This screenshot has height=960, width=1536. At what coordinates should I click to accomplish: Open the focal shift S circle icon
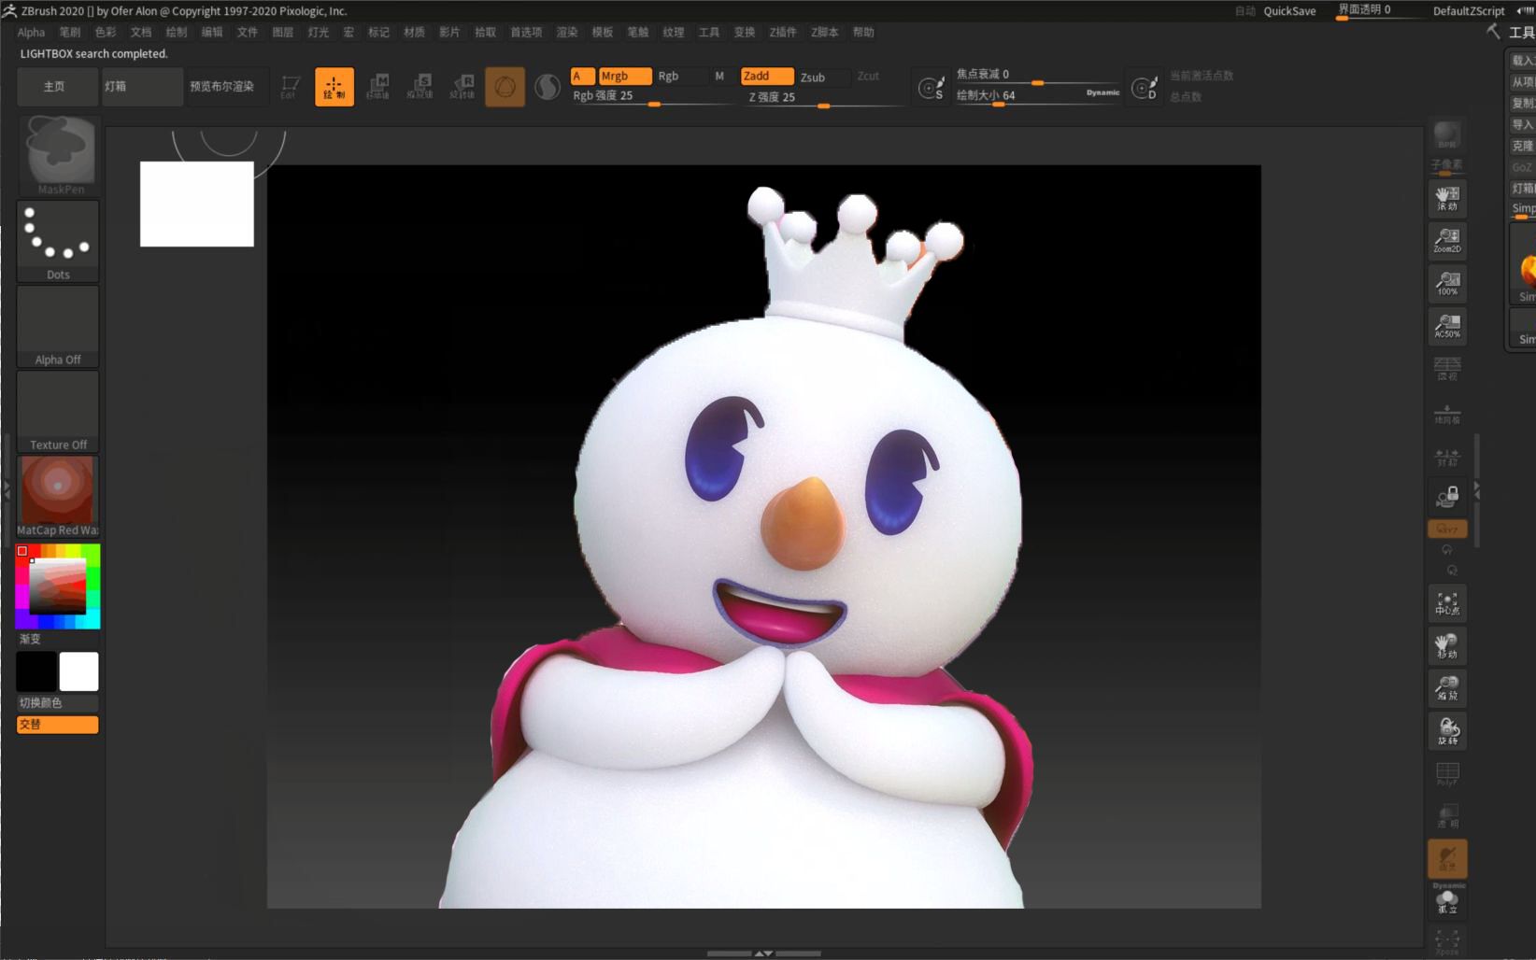click(x=931, y=88)
